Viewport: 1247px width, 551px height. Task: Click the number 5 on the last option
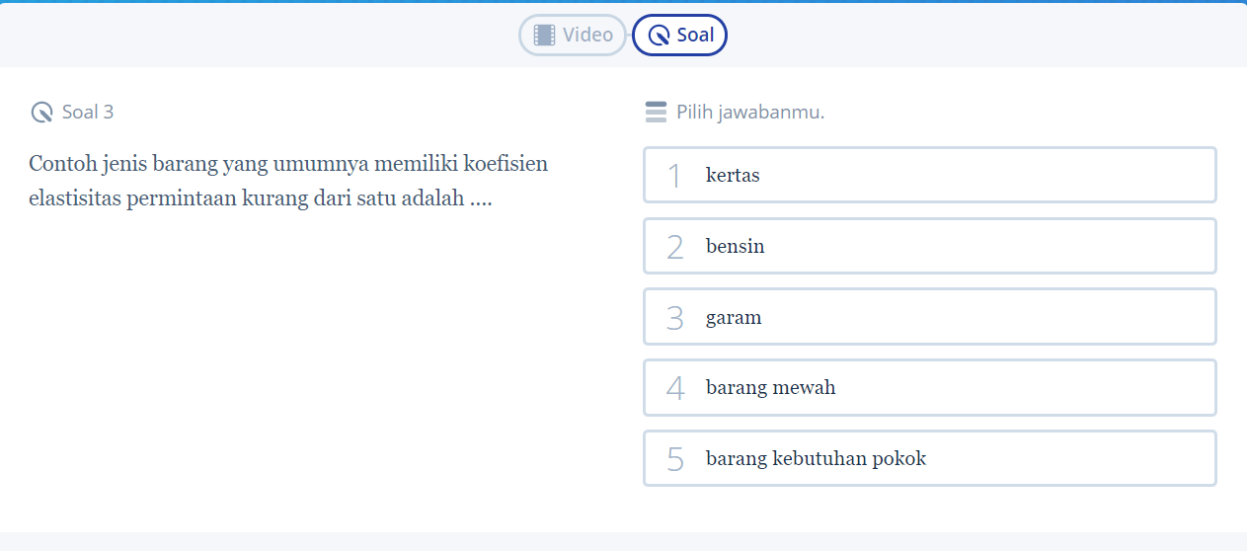(674, 459)
